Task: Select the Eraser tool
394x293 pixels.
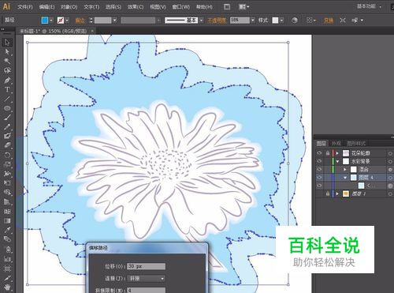Action: tap(7, 145)
